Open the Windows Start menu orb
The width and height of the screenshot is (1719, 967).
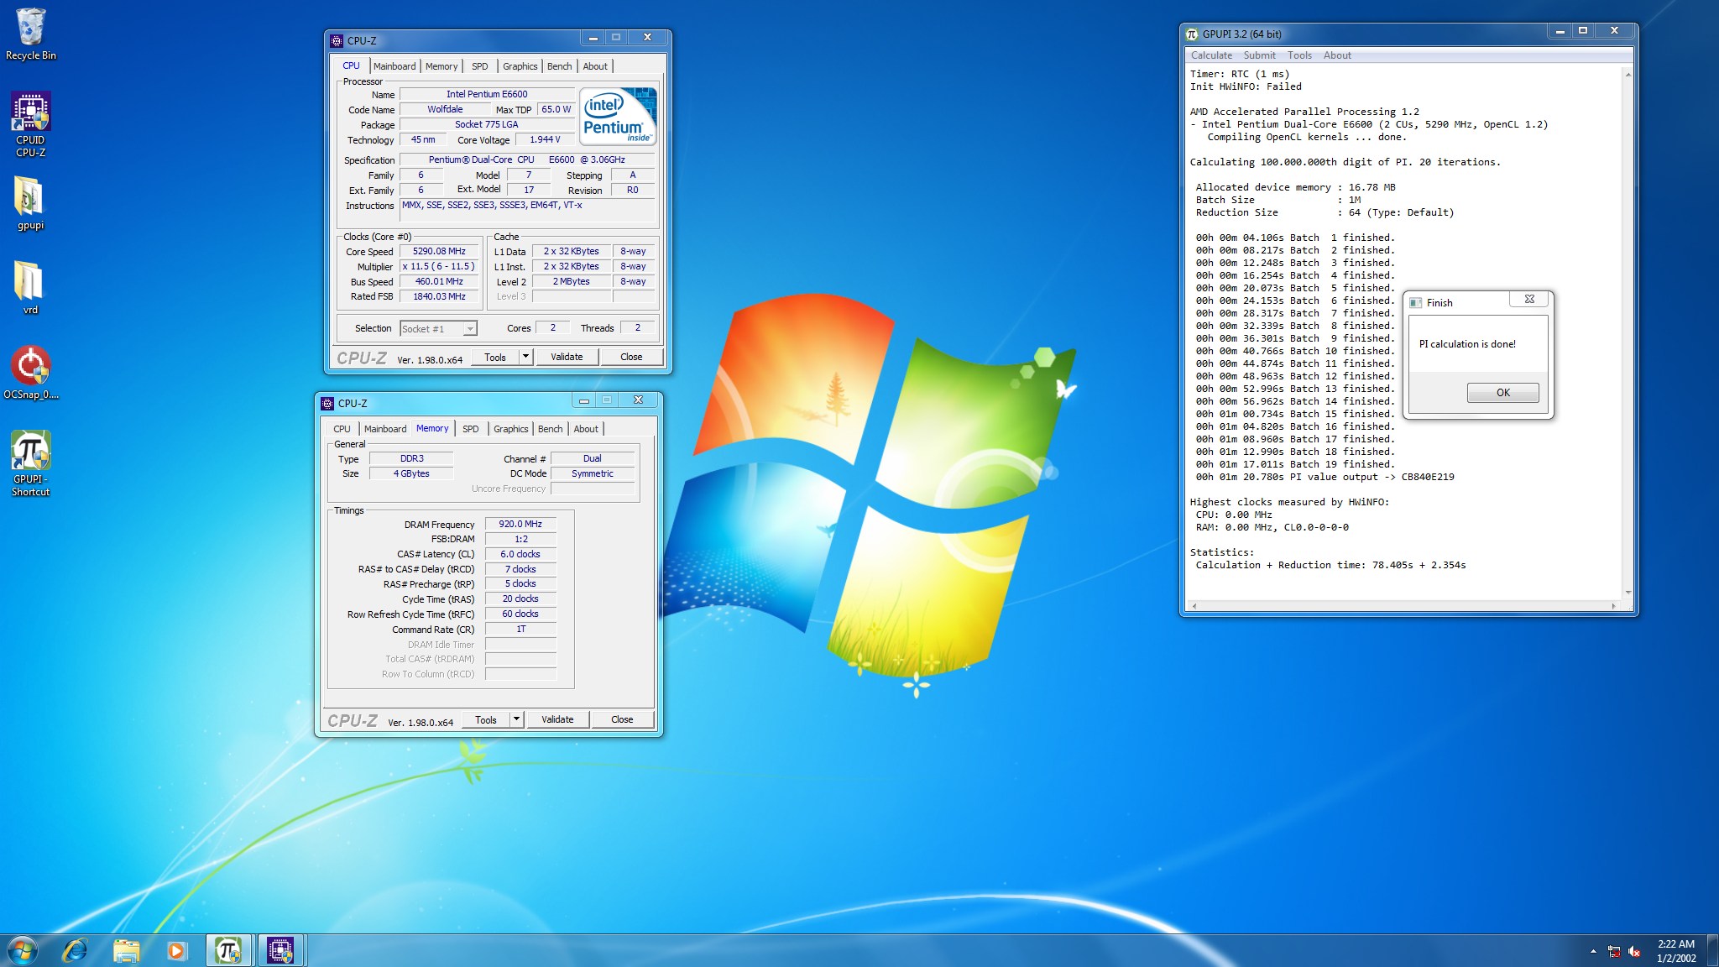coord(23,950)
